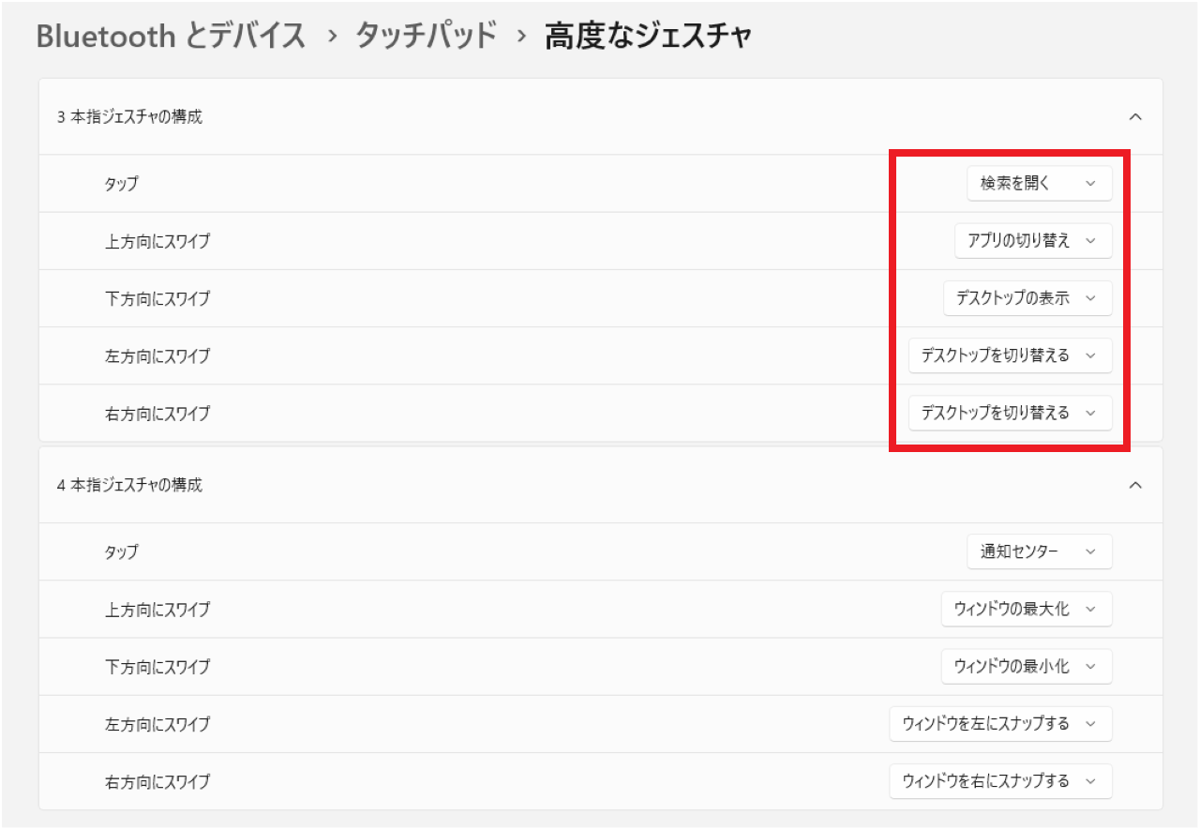Open the ウィンドウを左にスナップする dropdown
The image size is (1200, 830).
pyautogui.click(x=1000, y=724)
